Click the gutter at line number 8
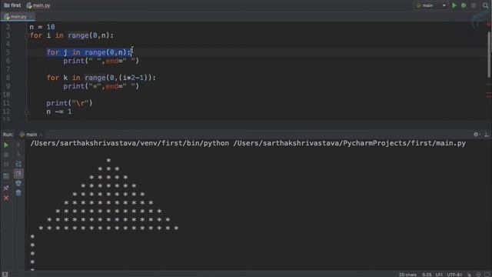The height and width of the screenshot is (277, 492). click(8, 78)
